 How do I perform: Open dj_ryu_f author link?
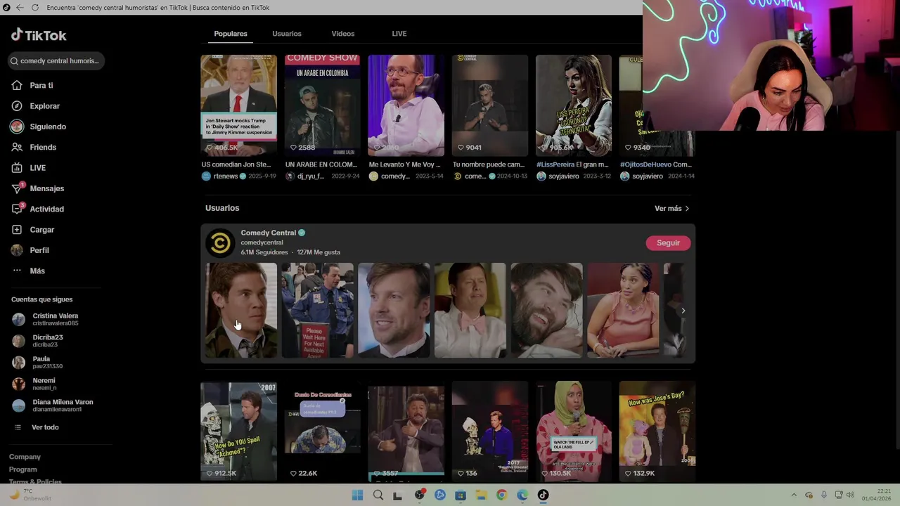click(311, 176)
